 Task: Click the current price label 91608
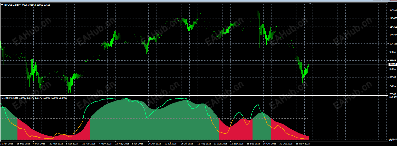click(x=392, y=64)
